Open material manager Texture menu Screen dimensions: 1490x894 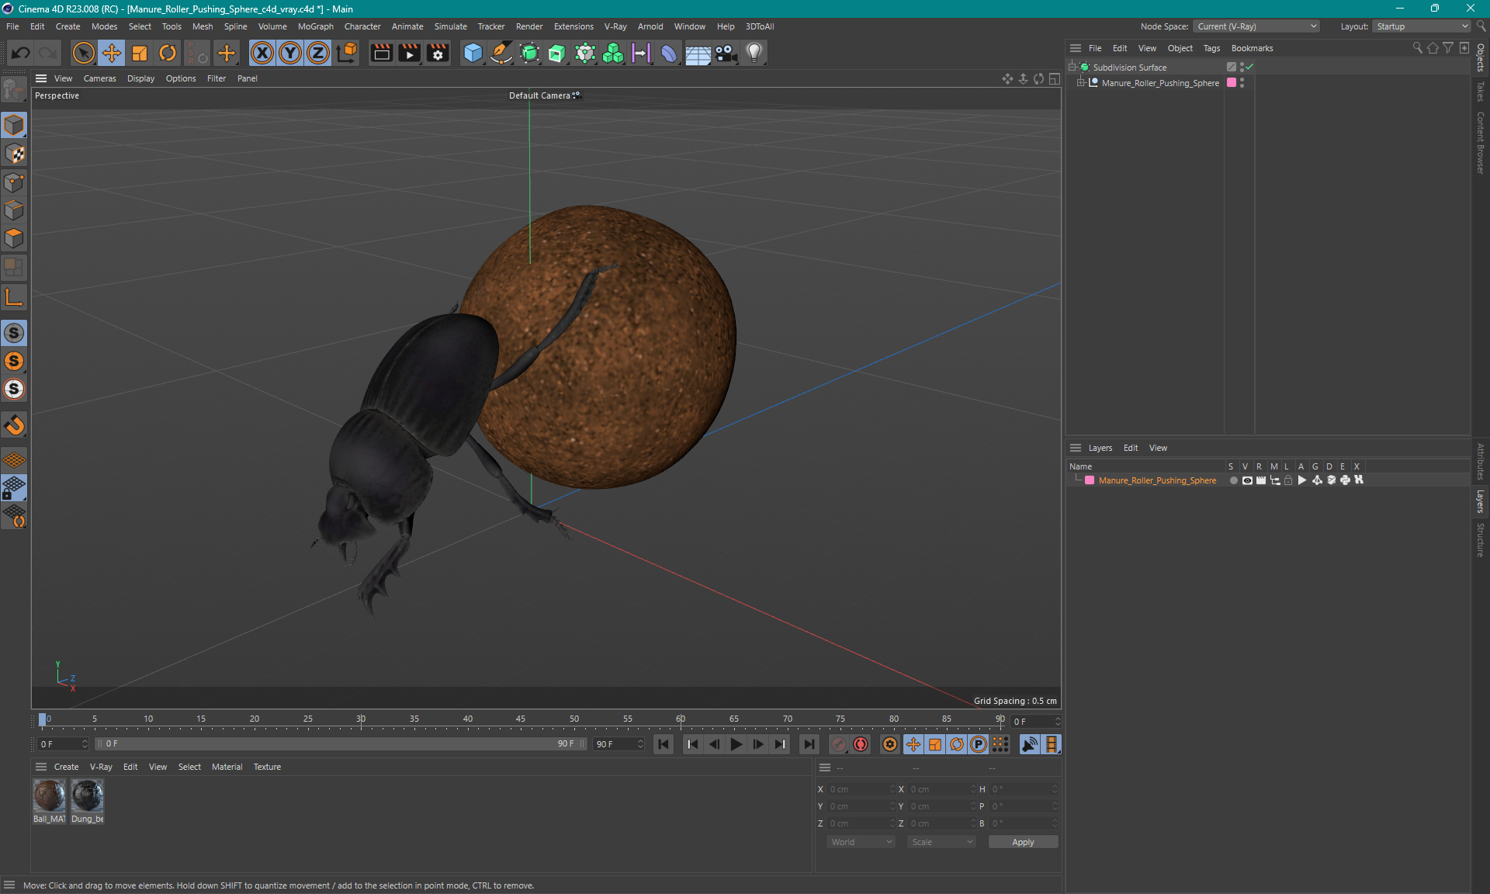(267, 767)
